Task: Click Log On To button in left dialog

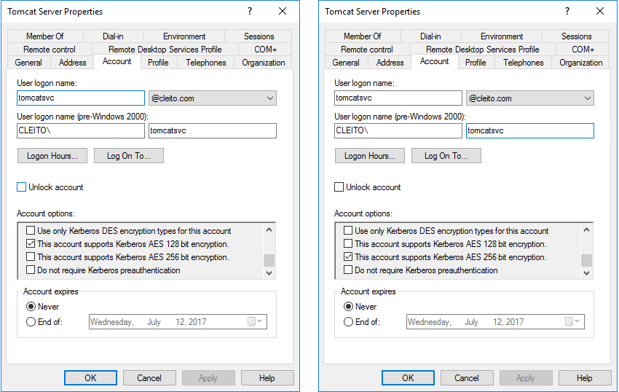Action: click(x=129, y=156)
